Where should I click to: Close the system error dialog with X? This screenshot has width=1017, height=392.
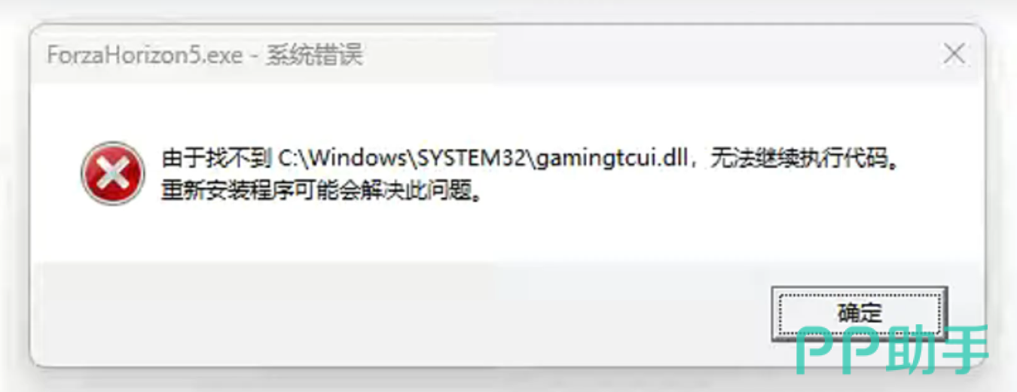tap(954, 53)
